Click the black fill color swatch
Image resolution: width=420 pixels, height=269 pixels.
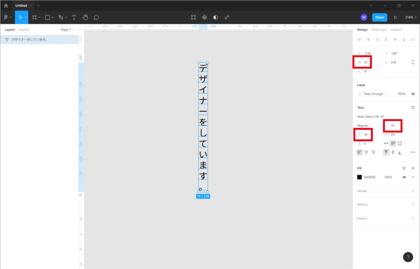point(360,177)
